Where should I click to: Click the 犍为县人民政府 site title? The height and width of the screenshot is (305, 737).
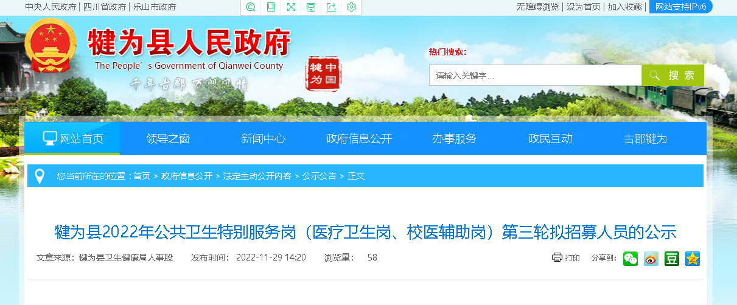(x=190, y=42)
